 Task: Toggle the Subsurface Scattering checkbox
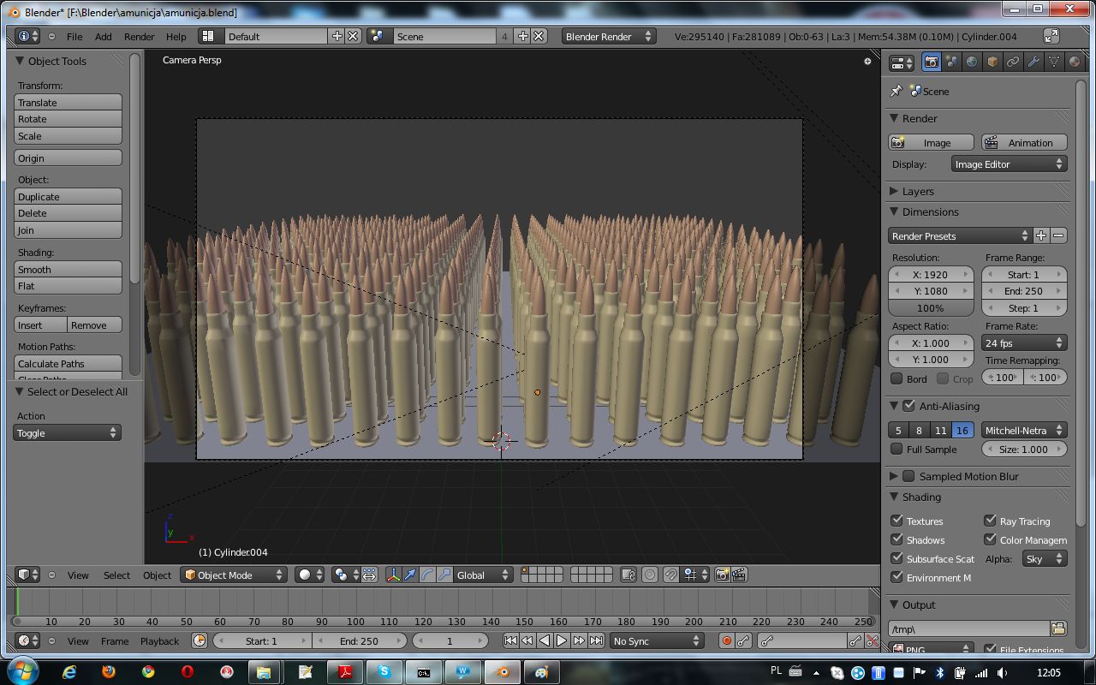[x=896, y=558]
